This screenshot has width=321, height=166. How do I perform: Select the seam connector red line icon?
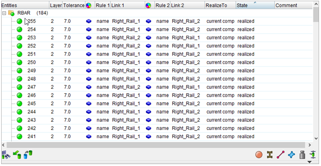[281, 155]
